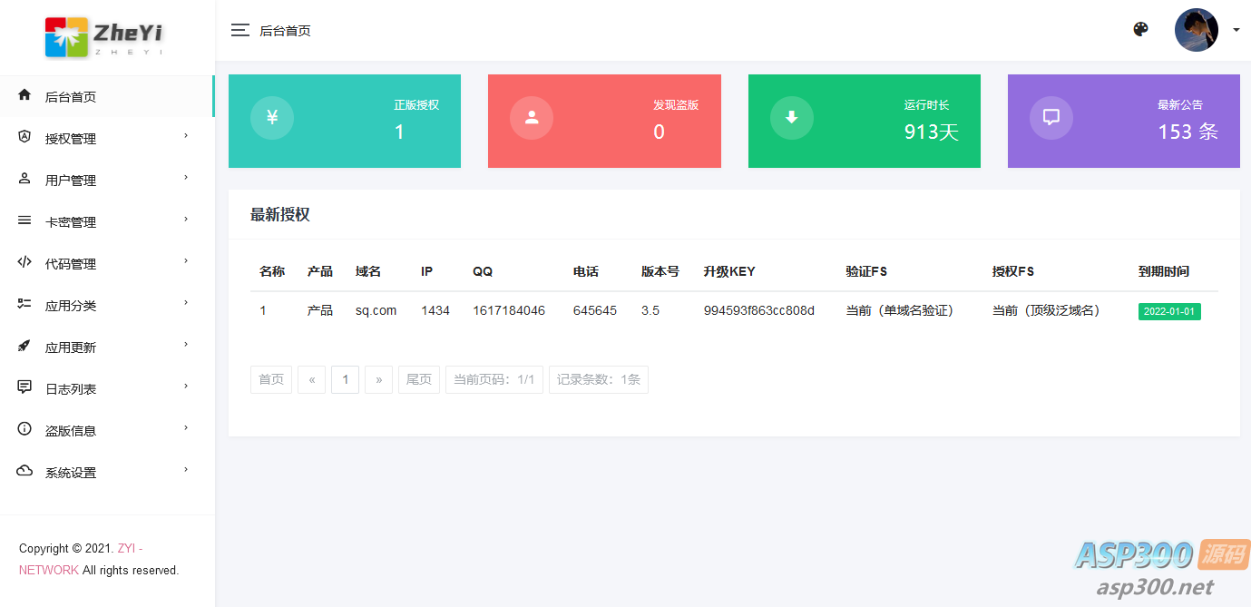Click the download arrow icon on 运行时长 card
1251x607 pixels.
coord(792,117)
